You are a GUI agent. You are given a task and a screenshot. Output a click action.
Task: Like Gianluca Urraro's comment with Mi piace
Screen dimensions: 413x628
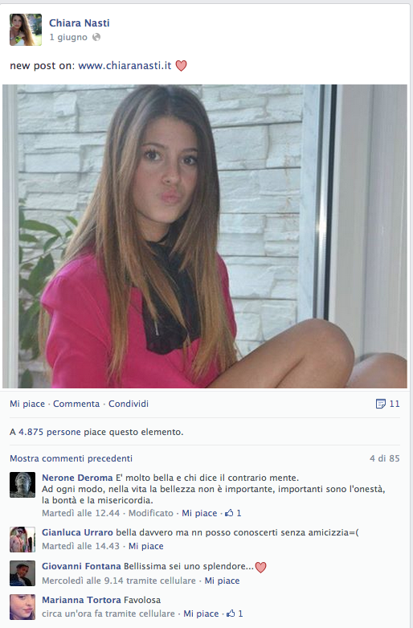(x=145, y=546)
